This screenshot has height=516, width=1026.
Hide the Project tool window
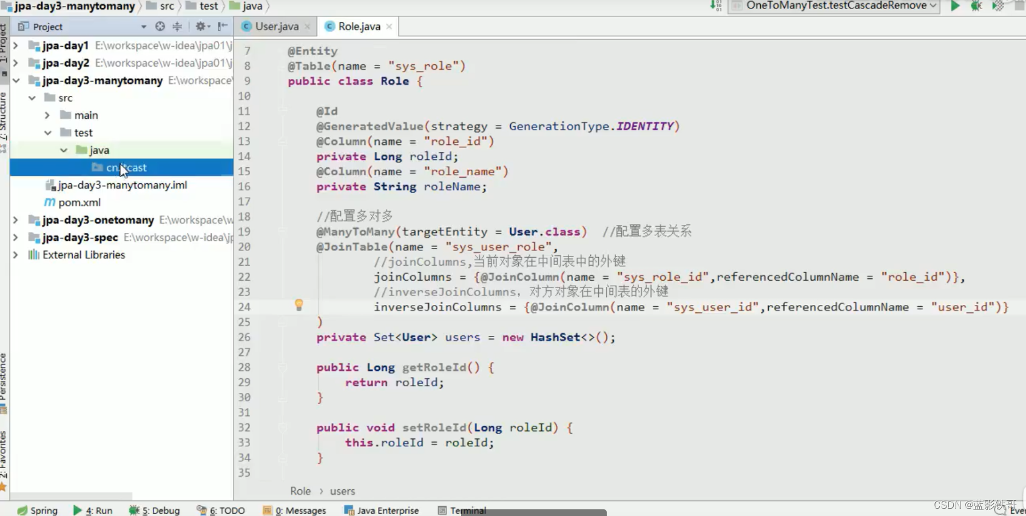(x=223, y=27)
